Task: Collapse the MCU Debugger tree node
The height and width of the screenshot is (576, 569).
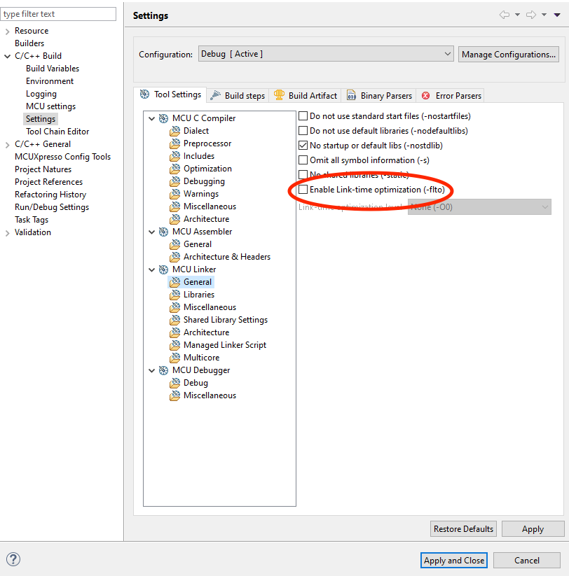Action: click(x=151, y=370)
